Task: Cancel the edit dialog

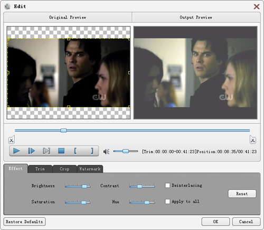Action: pos(246,222)
